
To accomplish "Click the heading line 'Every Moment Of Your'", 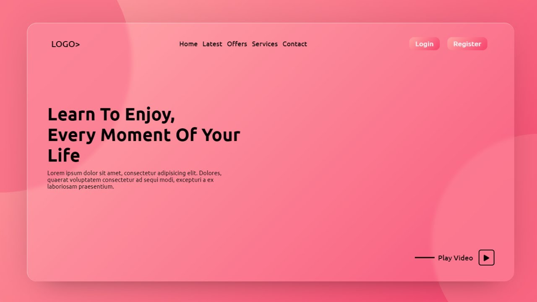I will coord(144,135).
